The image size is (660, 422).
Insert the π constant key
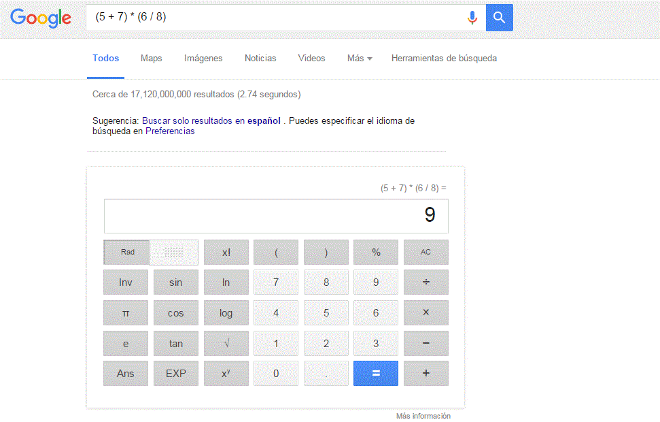click(x=126, y=313)
